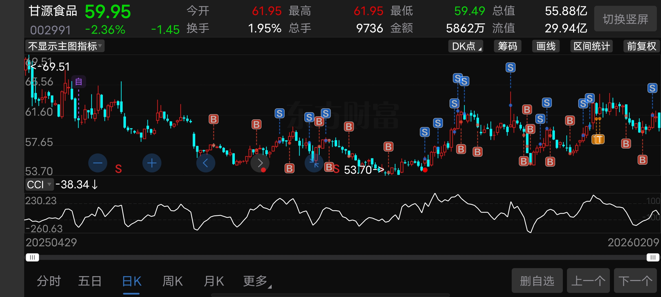Click the left handle of the date range slider

[32, 257]
